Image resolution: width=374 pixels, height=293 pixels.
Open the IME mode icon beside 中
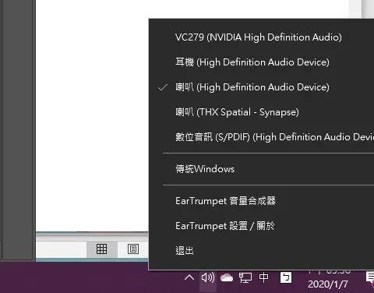click(286, 277)
